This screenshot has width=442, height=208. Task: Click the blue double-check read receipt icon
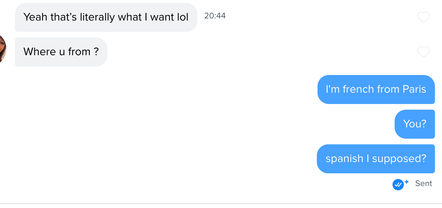398,184
